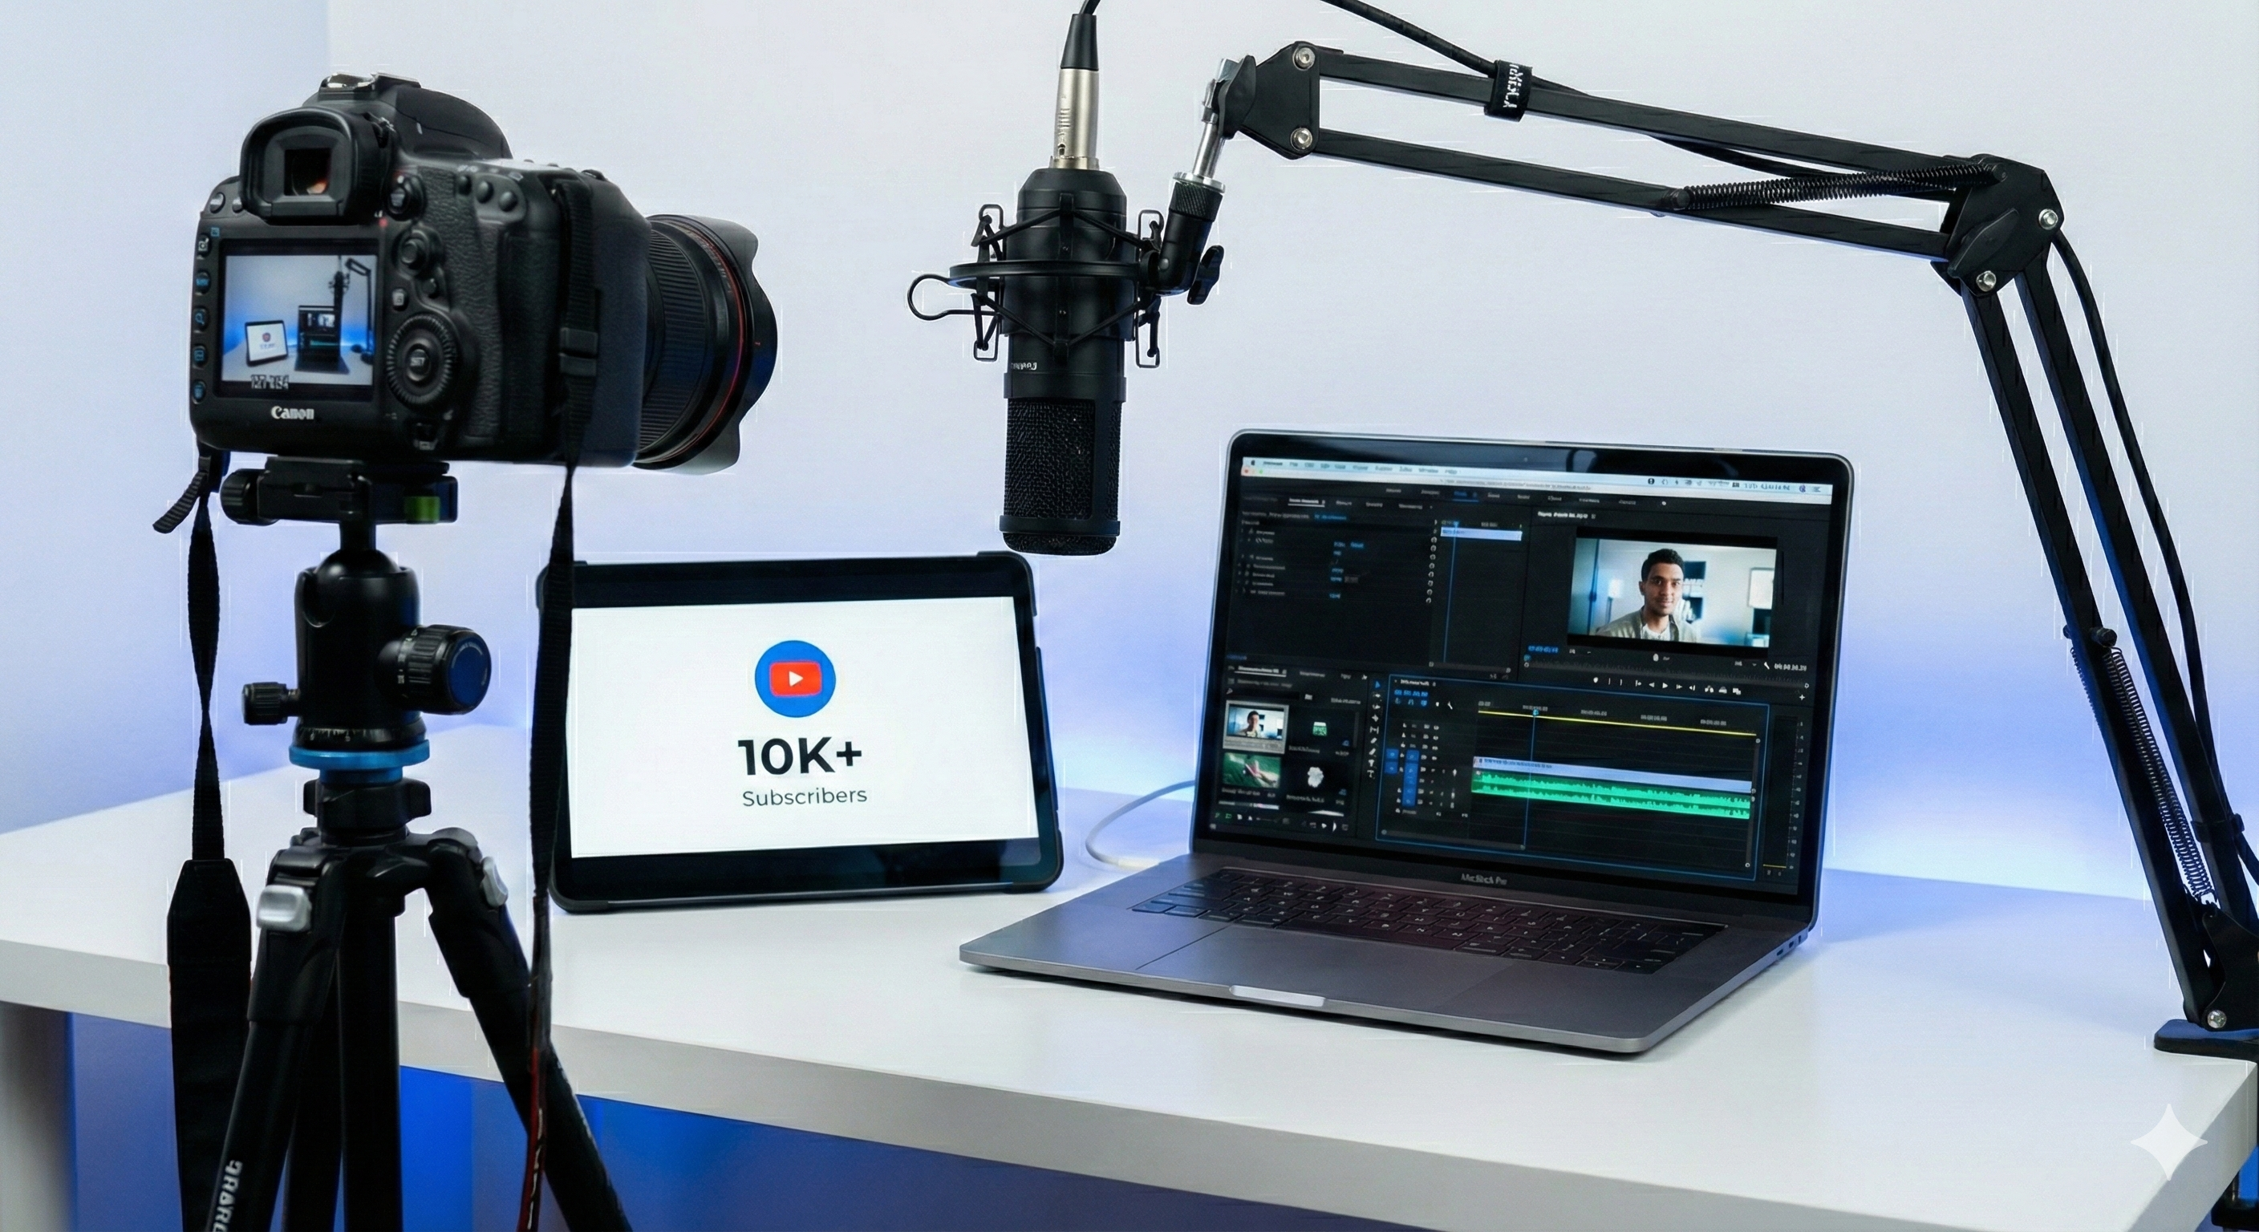Click Go to In point in Program Monitor
2259x1232 pixels.
tap(1638, 684)
